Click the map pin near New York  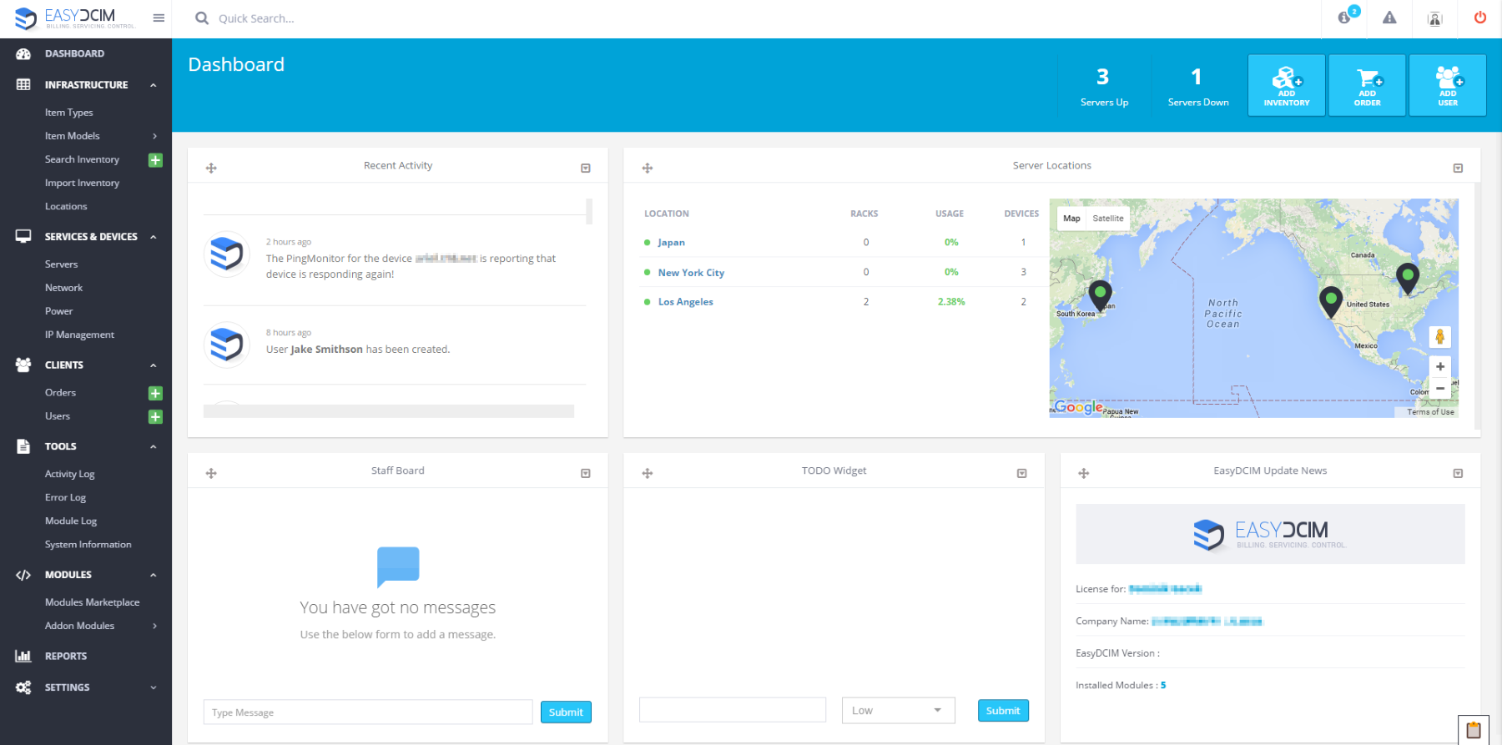pyautogui.click(x=1408, y=278)
